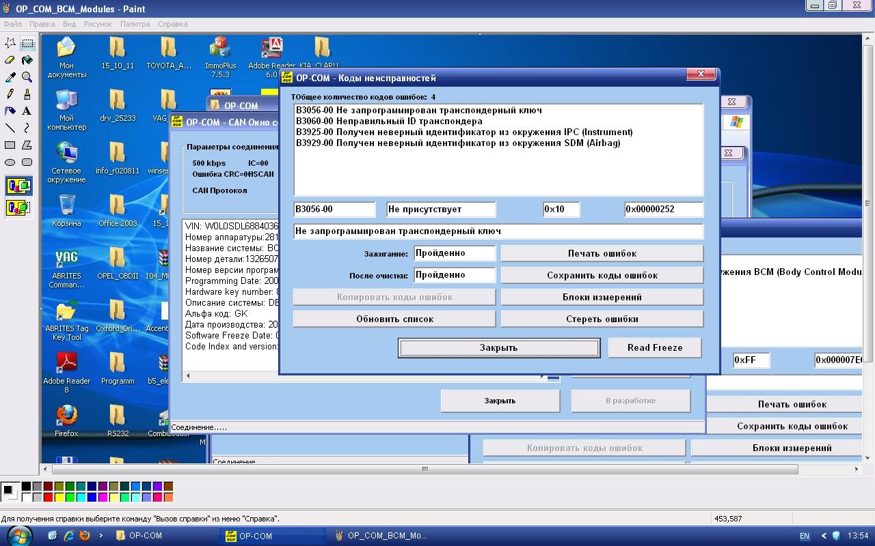This screenshot has width=875, height=546.
Task: Click the Не присутствует status field
Action: click(441, 210)
